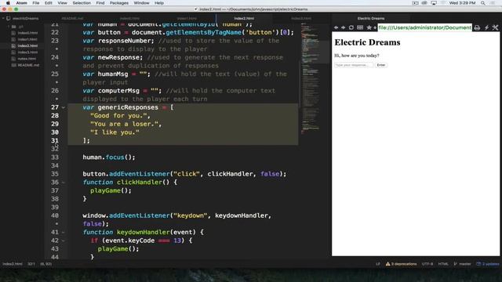Image resolution: width=502 pixels, height=282 pixels.
Task: Toggle live reload lightning bolt icon
Action: pos(486,28)
